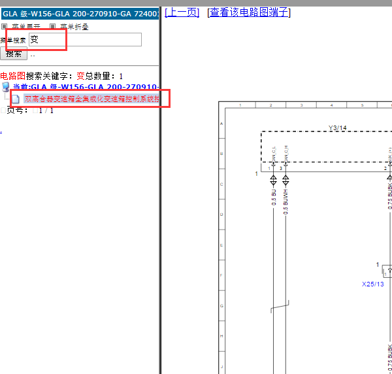Click the 0.5 BU wire label
392x374 pixels.
pos(274,197)
